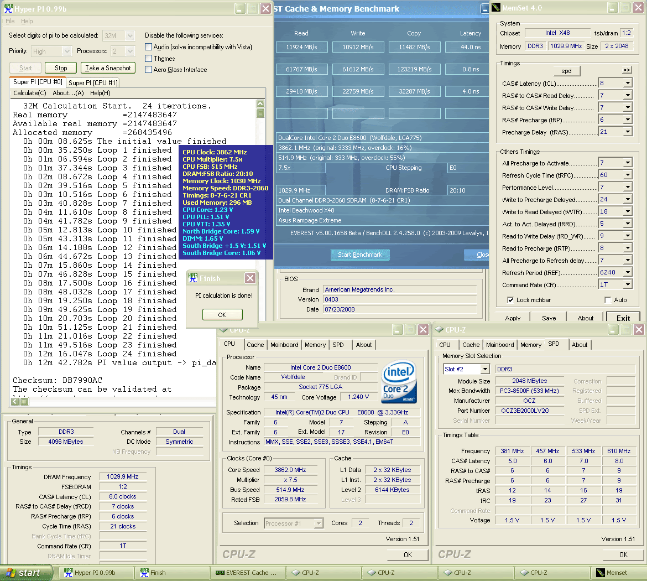Open the Processor #1 selection dropdown

tap(318, 523)
